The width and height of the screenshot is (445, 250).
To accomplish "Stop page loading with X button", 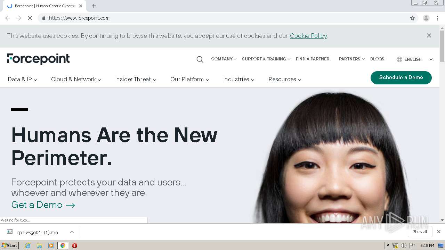I will tap(30, 18).
